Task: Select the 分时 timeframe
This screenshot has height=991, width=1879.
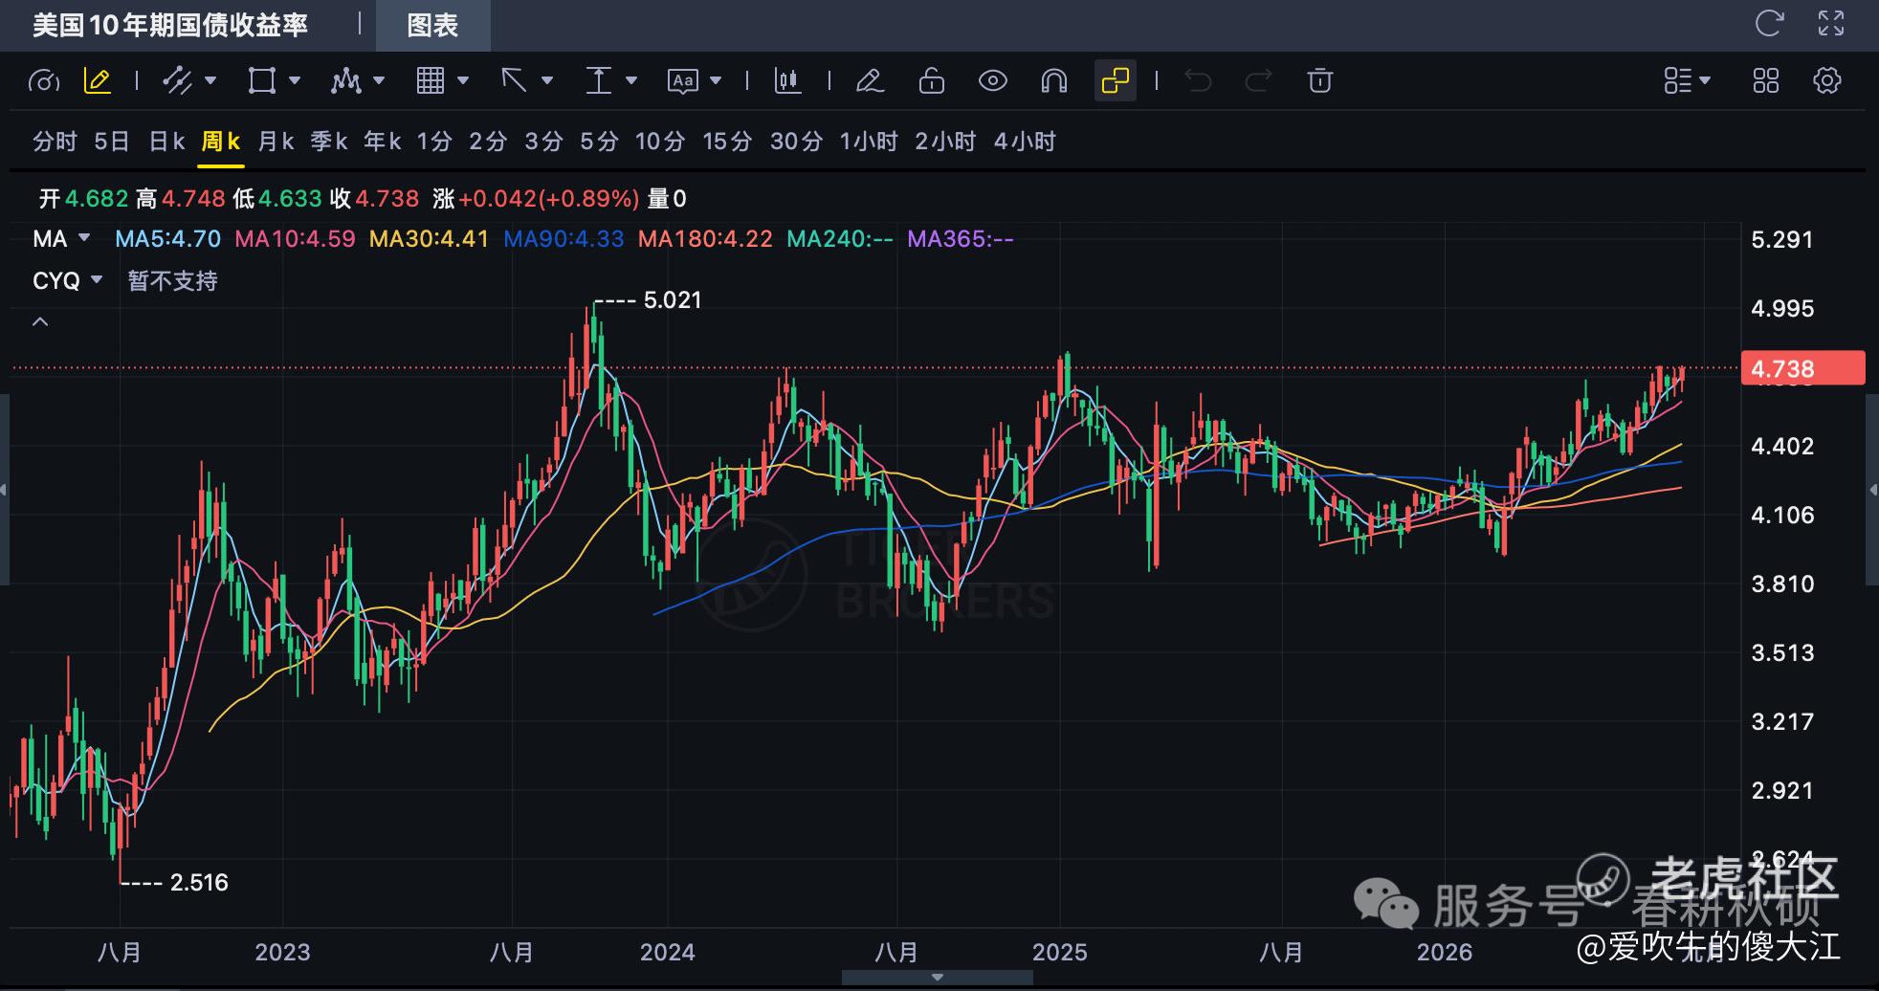Action: [x=55, y=142]
